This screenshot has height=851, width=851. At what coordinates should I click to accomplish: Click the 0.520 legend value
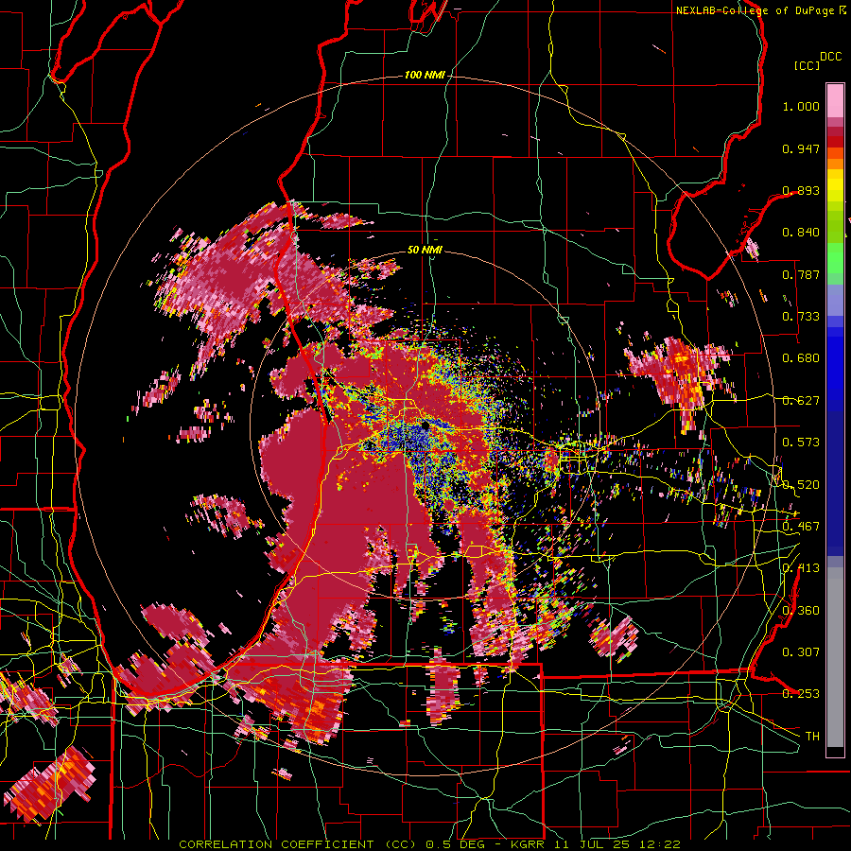pos(801,485)
